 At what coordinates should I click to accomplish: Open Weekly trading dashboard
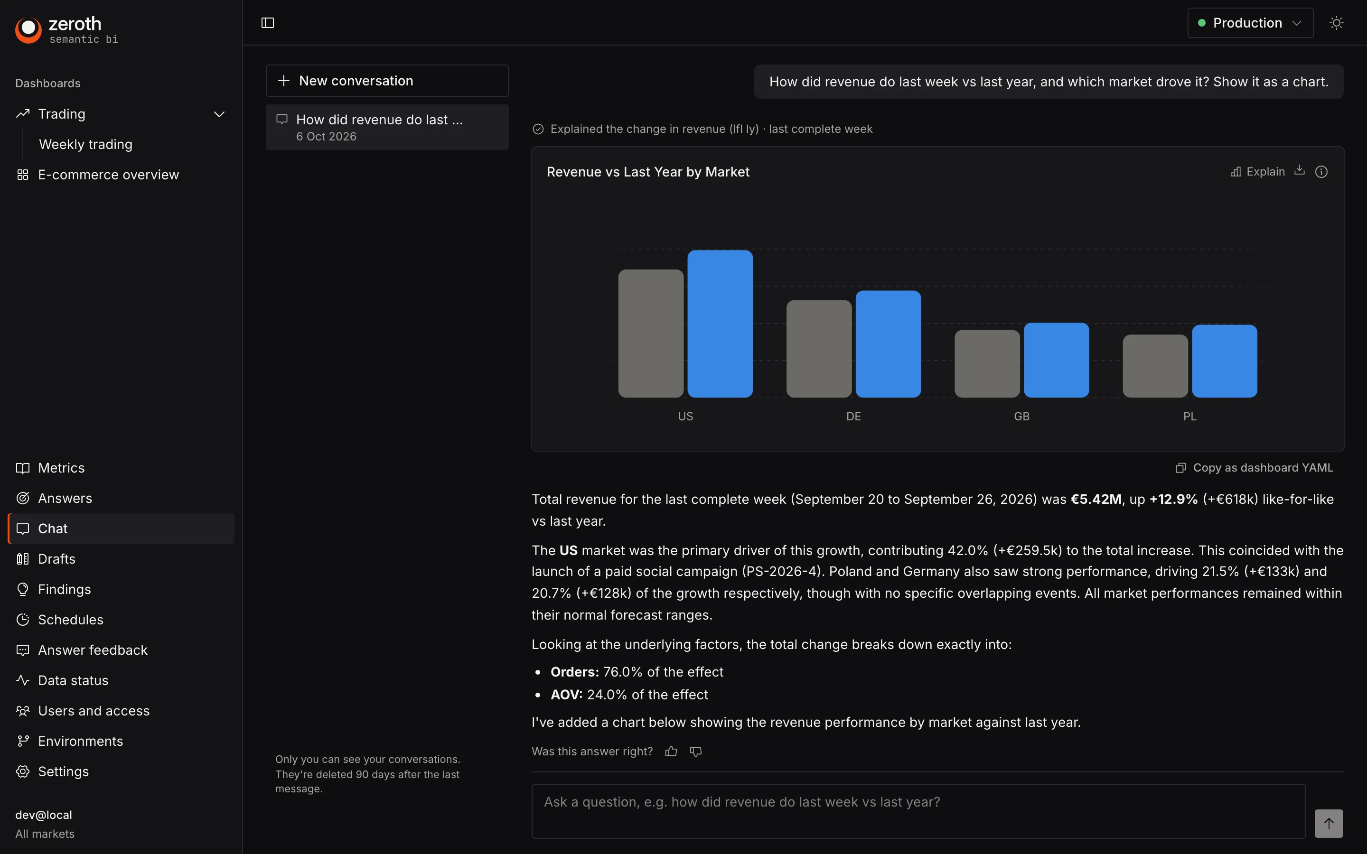click(86, 145)
